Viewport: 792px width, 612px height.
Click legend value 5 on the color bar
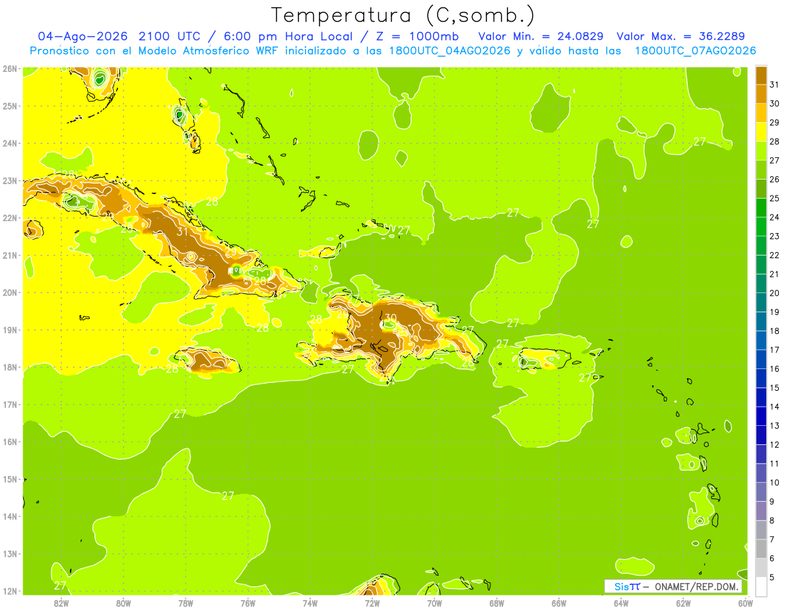click(x=772, y=577)
